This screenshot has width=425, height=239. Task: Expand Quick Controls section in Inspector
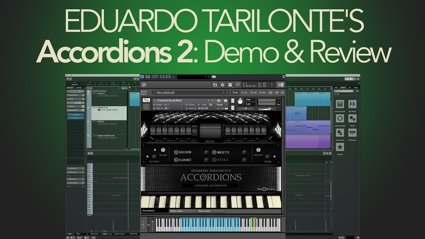coord(76,183)
